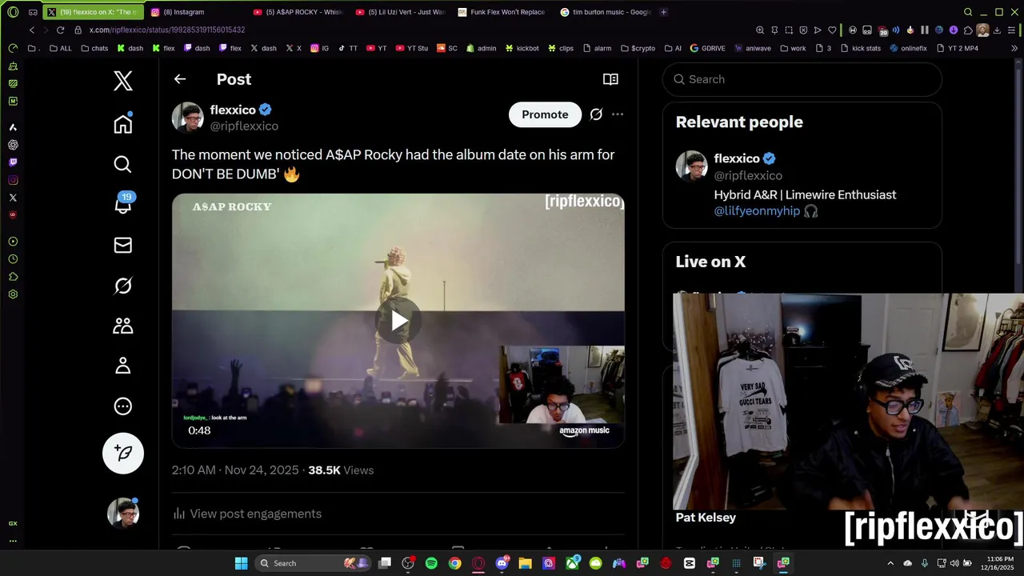This screenshot has width=1024, height=576.
Task: Open a new browser tab
Action: (664, 12)
